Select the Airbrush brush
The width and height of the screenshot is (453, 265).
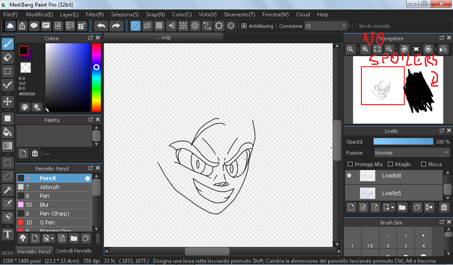pos(54,187)
